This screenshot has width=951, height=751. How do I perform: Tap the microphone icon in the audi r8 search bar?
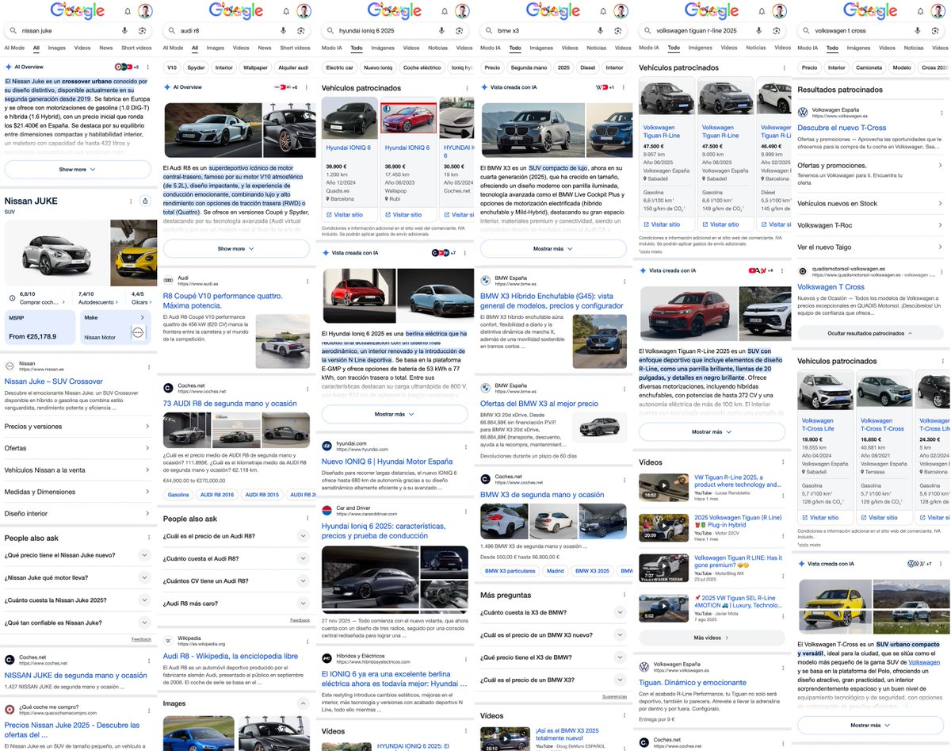[283, 30]
